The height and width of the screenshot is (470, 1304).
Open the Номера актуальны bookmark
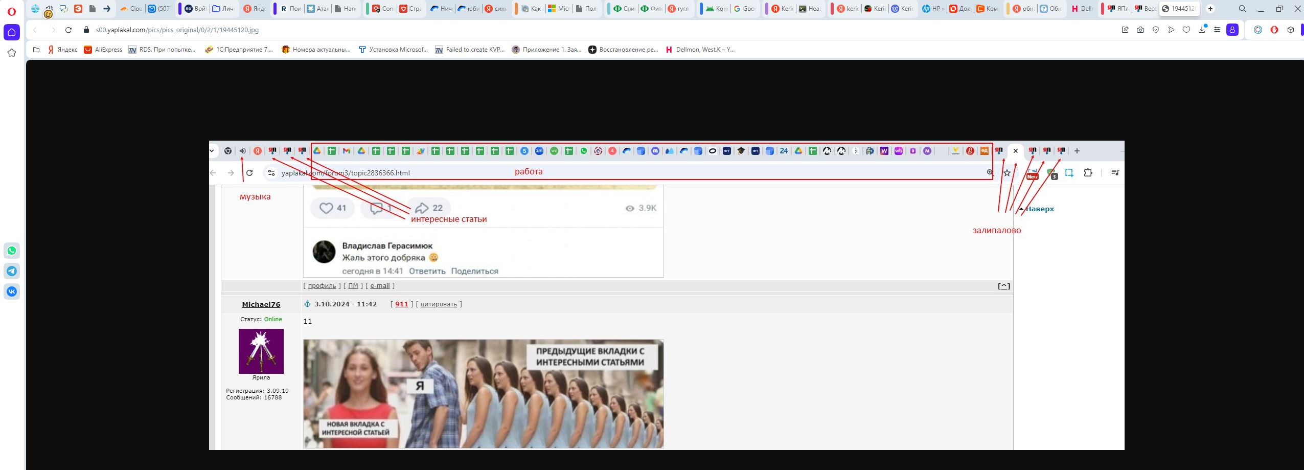(316, 50)
